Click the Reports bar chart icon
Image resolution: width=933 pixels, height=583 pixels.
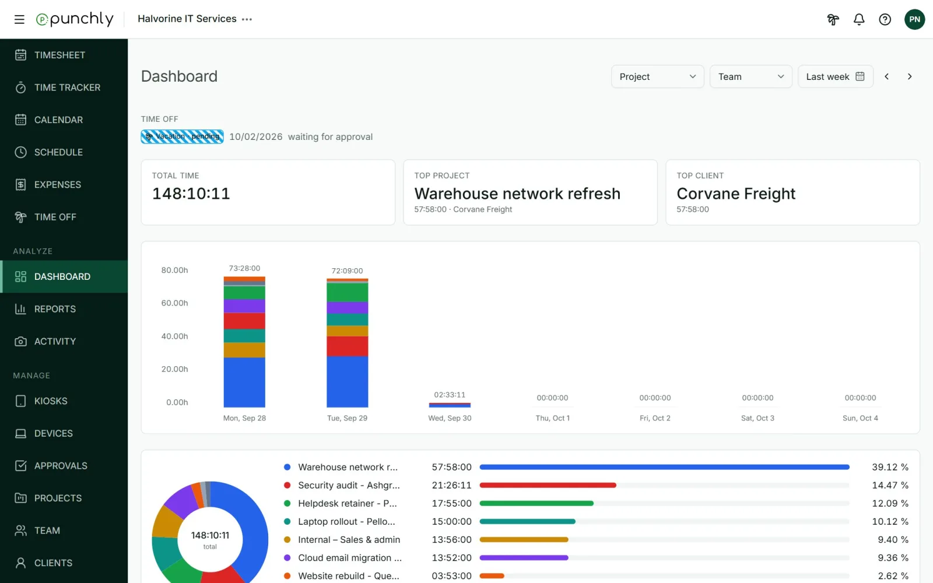pyautogui.click(x=21, y=309)
